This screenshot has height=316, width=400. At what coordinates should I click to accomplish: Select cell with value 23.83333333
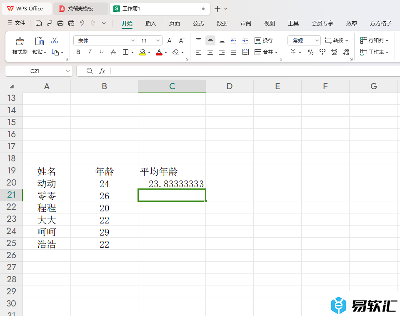click(x=172, y=183)
